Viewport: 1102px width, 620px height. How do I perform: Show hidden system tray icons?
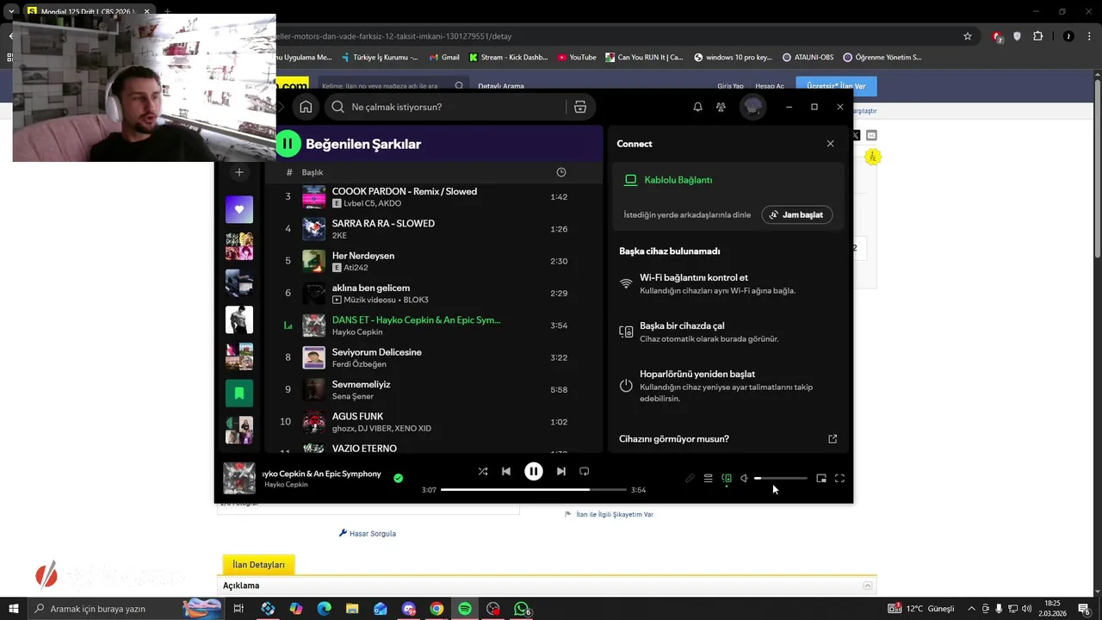pos(972,609)
